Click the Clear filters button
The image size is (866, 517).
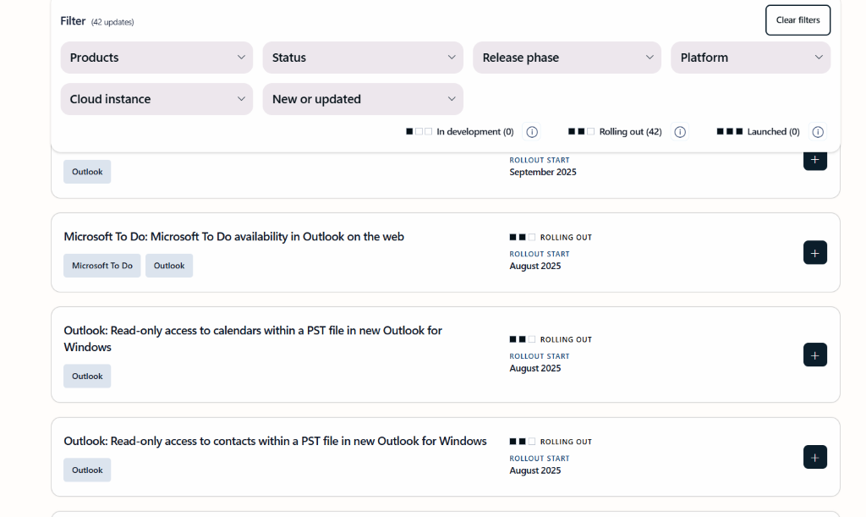(797, 20)
